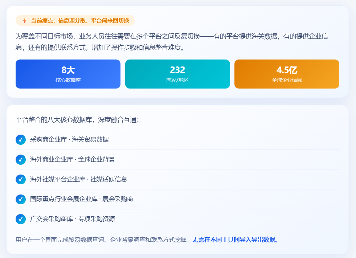Click the text 海外商业企业库 · 全球企业背景
Image resolution: width=356 pixels, height=258 pixels.
[73, 159]
